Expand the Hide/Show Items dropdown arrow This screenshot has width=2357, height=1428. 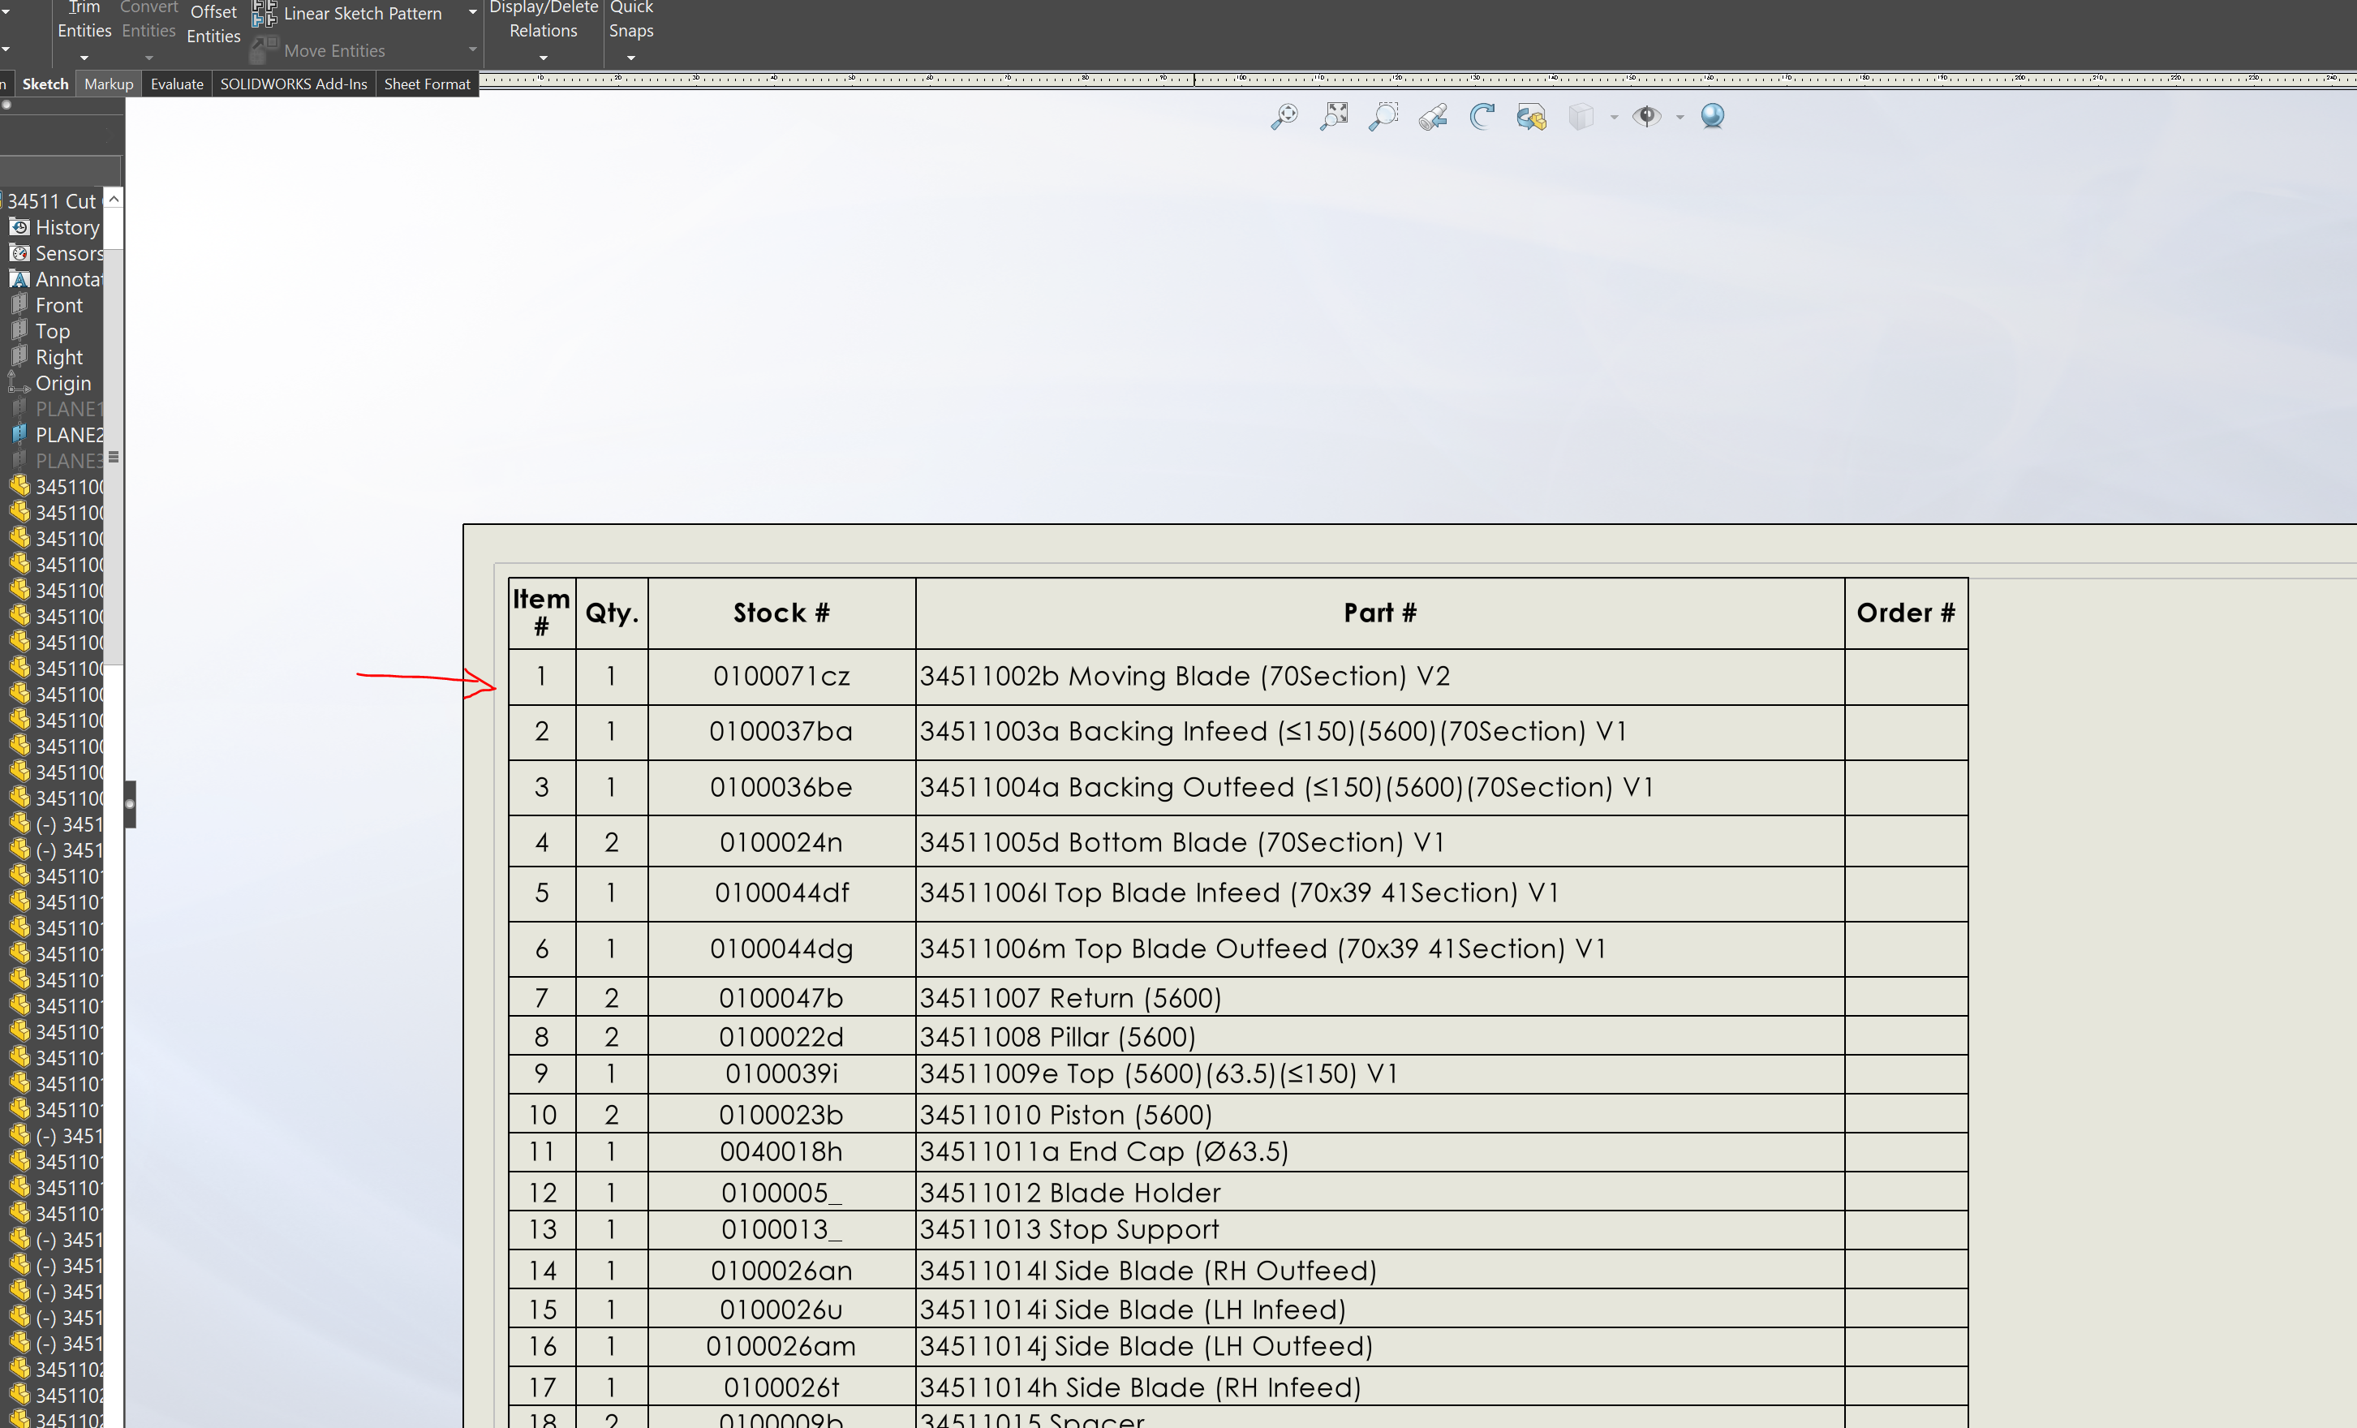point(1680,118)
